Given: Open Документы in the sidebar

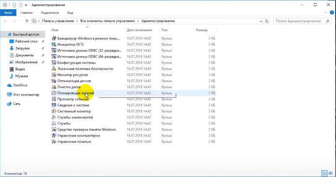Looking at the screenshot, I should tap(23, 56).
